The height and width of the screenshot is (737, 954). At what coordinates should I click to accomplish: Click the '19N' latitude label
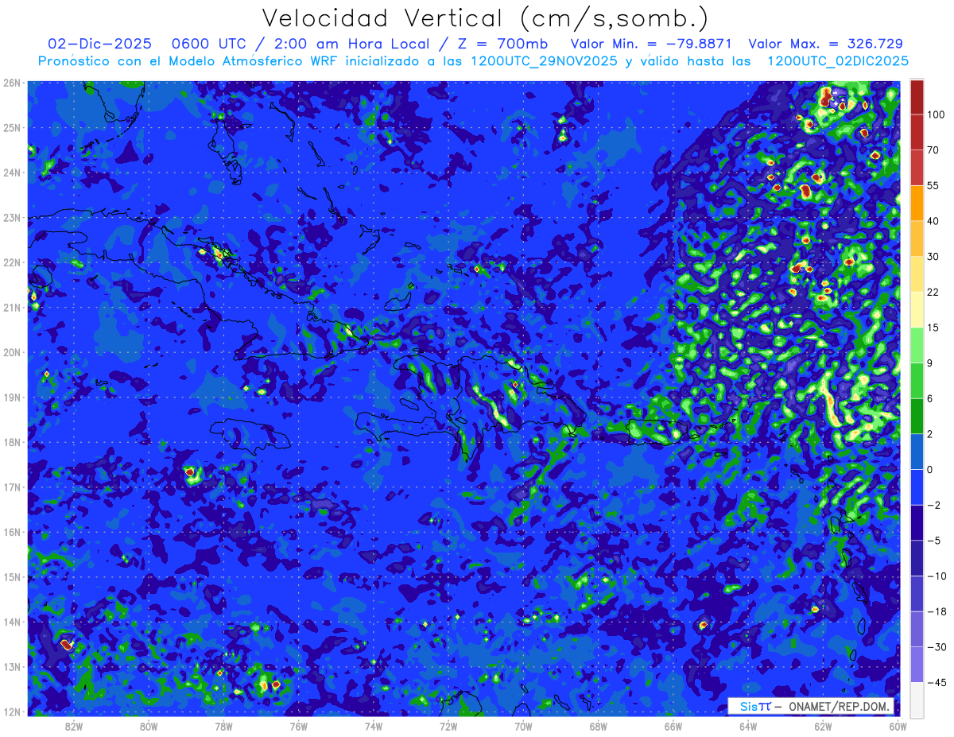coord(12,397)
